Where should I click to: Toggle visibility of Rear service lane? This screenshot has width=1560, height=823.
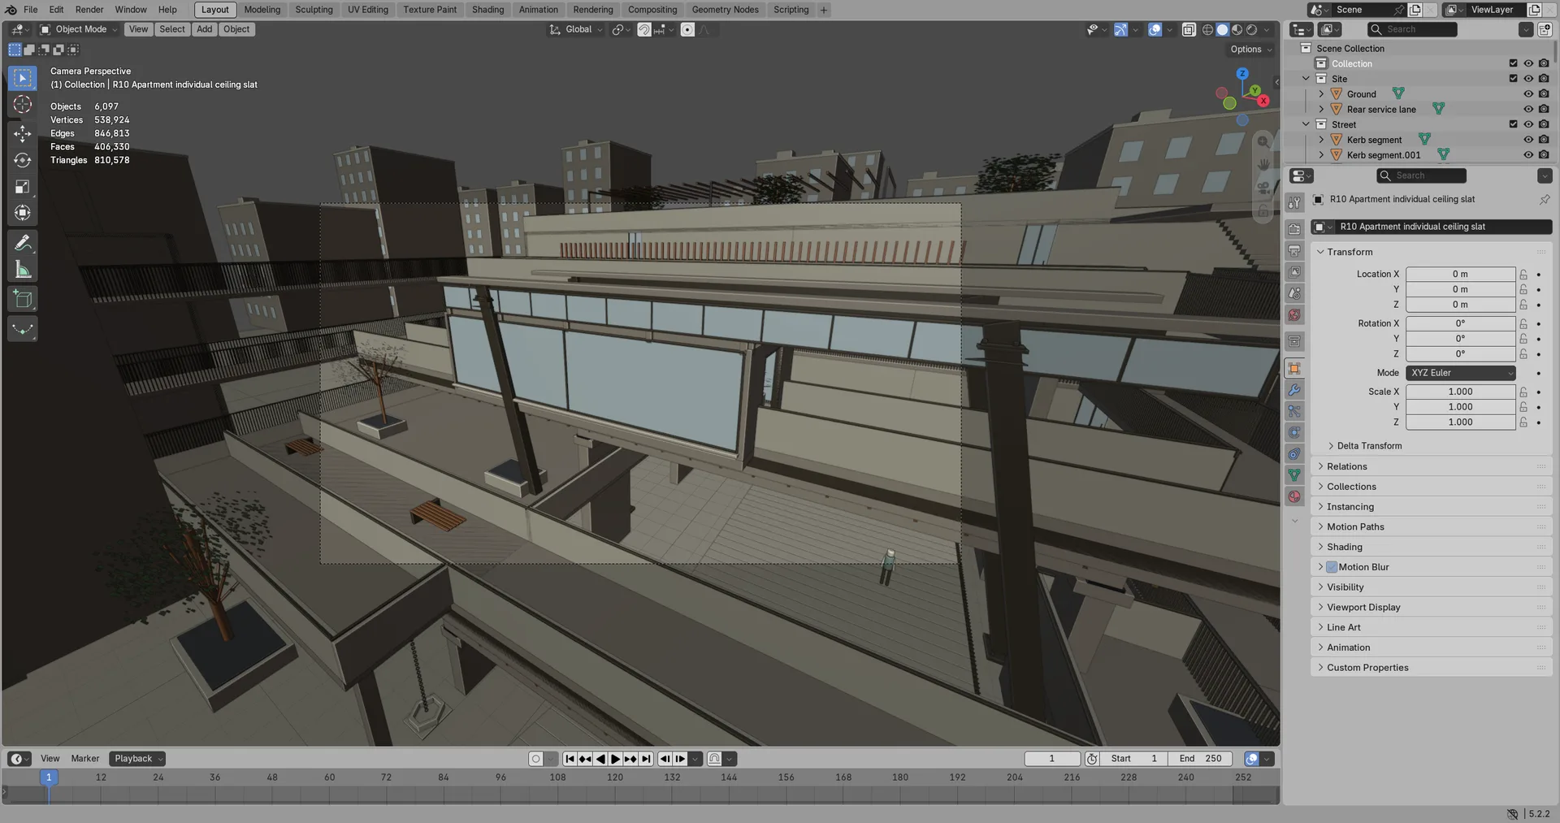coord(1528,110)
